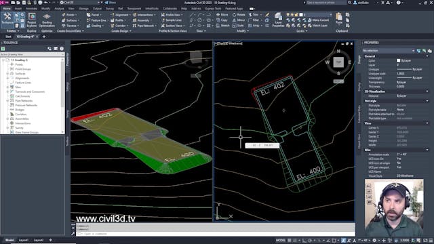
Task: Click the command line input field
Action: point(216,234)
